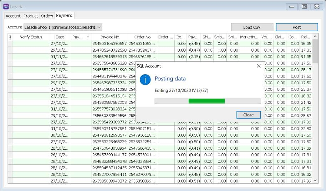This screenshot has width=326, height=191.
Task: Switch to the Account tab
Action: click(13, 16)
